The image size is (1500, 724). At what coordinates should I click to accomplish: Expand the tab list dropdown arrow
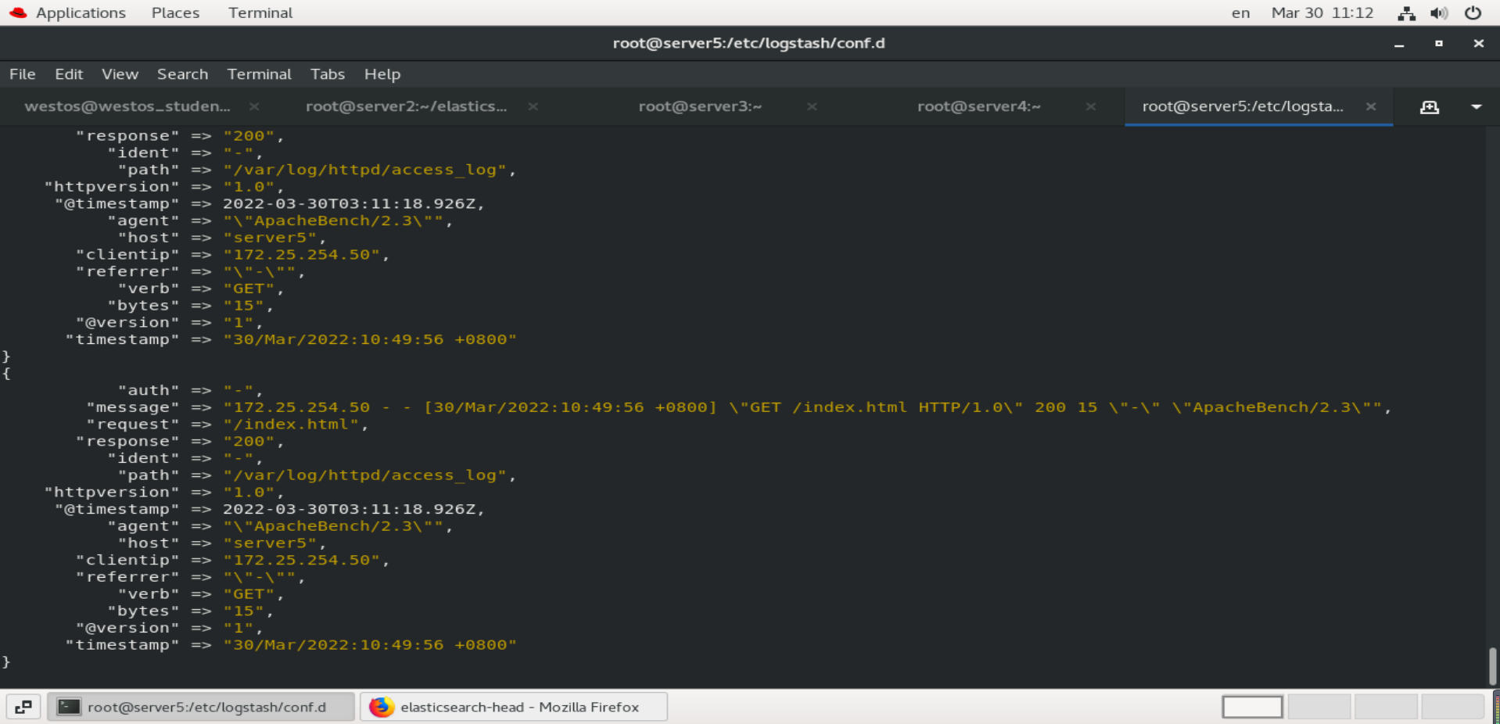click(1476, 107)
